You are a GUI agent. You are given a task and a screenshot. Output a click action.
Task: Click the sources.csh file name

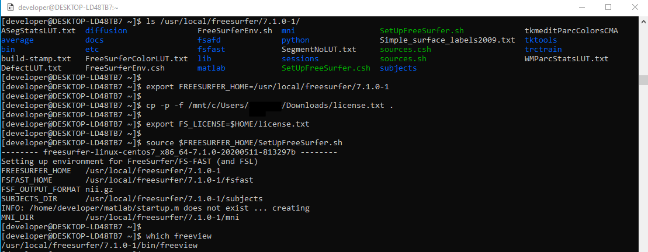coord(405,50)
